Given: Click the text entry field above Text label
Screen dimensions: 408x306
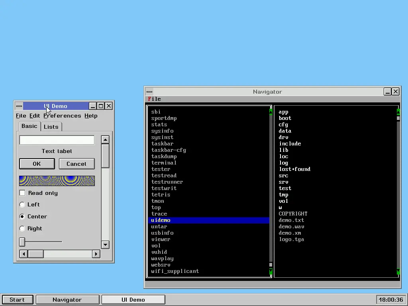Looking at the screenshot, I should coord(57,140).
